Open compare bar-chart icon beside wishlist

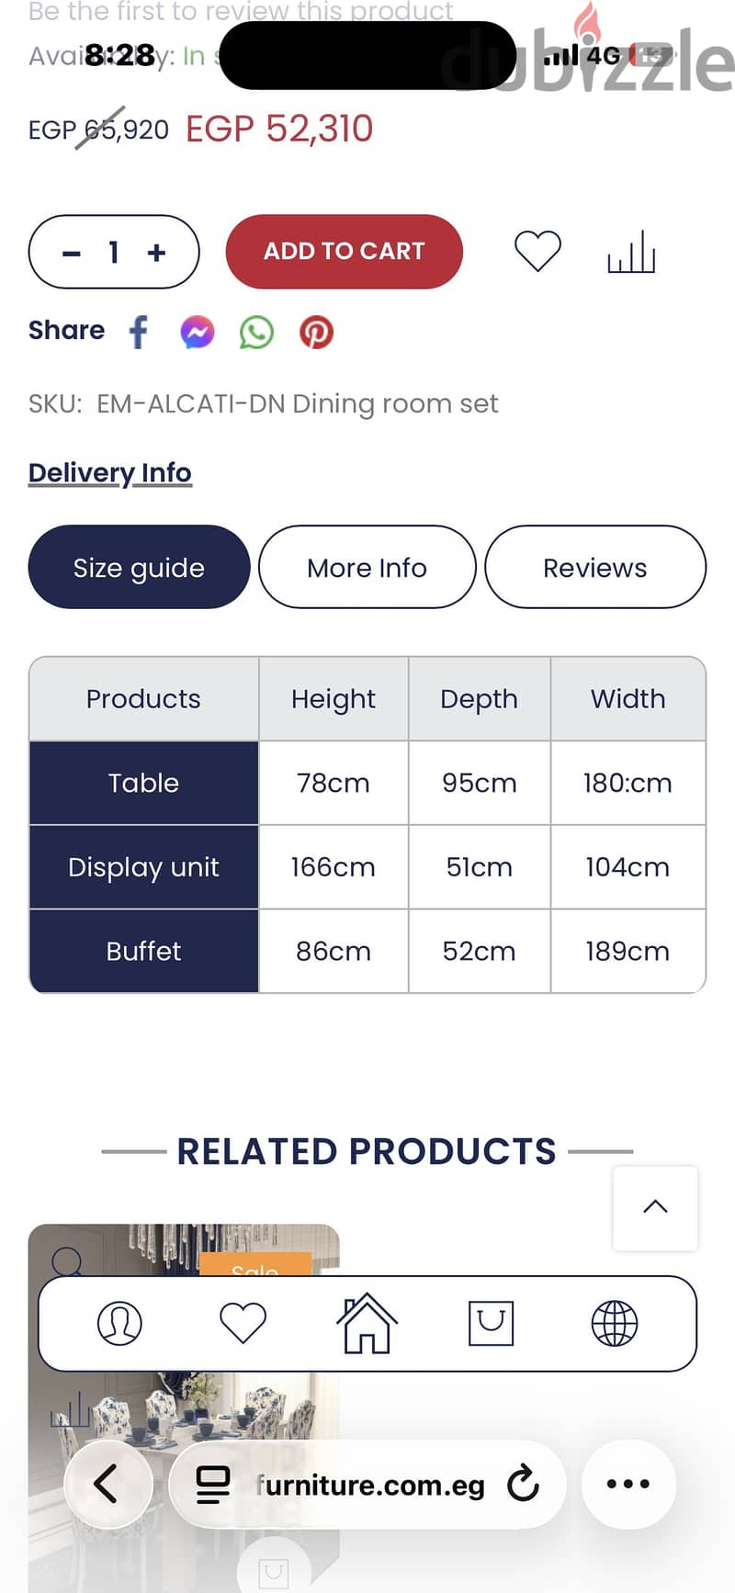point(631,252)
